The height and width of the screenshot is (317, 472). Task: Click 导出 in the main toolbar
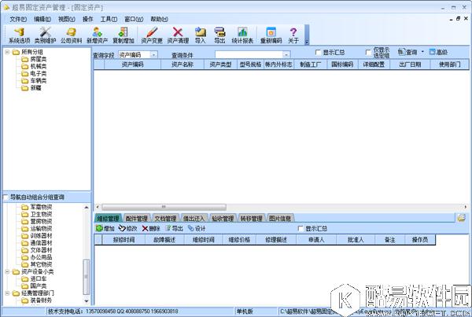[x=219, y=35]
